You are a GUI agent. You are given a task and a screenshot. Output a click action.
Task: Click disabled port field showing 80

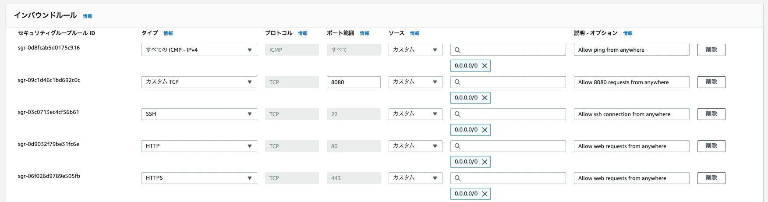click(x=354, y=146)
